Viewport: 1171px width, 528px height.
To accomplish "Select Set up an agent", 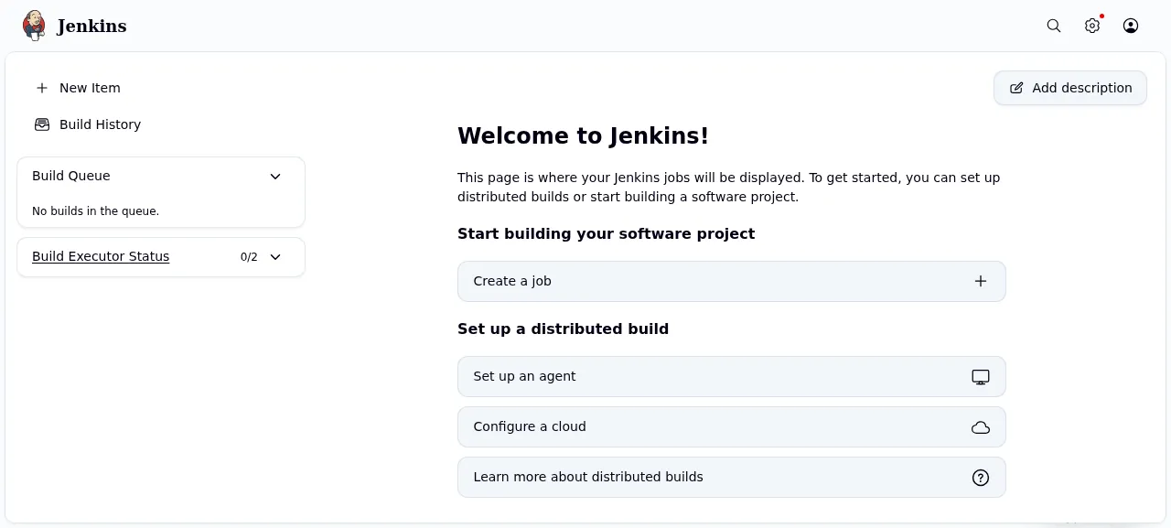I will coord(732,376).
